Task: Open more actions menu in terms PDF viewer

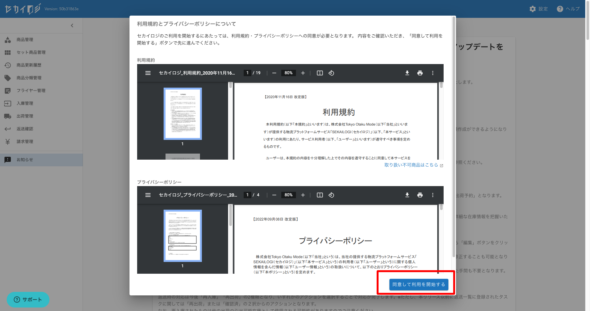Action: (x=433, y=73)
